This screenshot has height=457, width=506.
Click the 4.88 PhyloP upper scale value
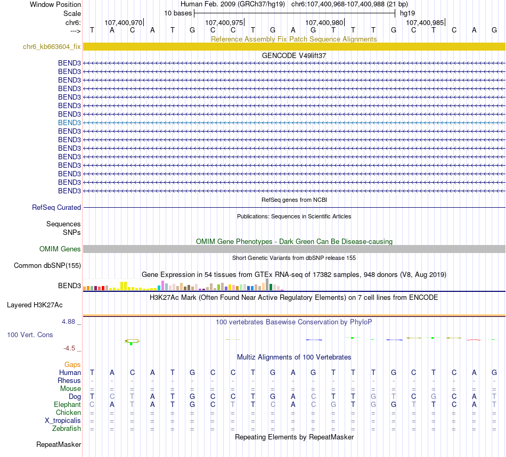point(68,322)
